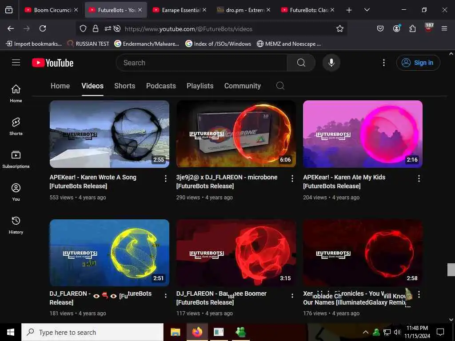
Task: Open the Firefox application menu
Action: pyautogui.click(x=444, y=28)
